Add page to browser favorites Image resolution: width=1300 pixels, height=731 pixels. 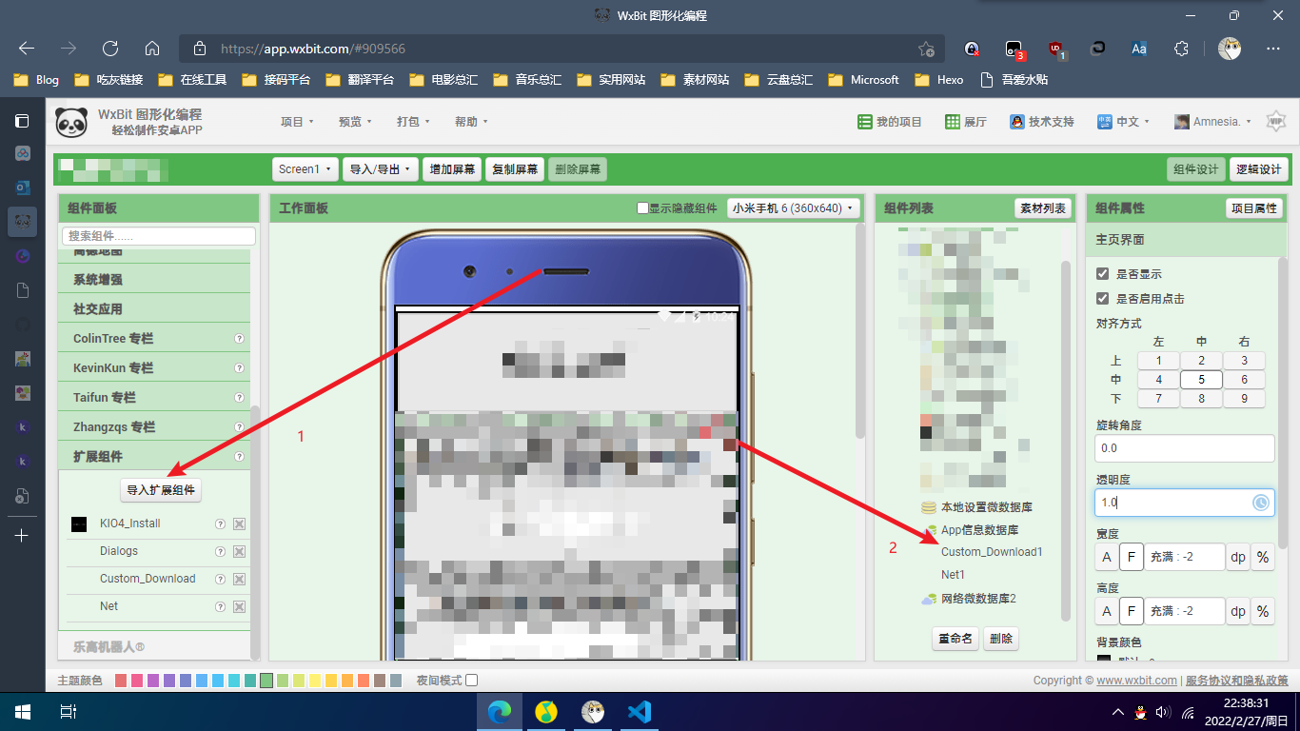click(926, 49)
